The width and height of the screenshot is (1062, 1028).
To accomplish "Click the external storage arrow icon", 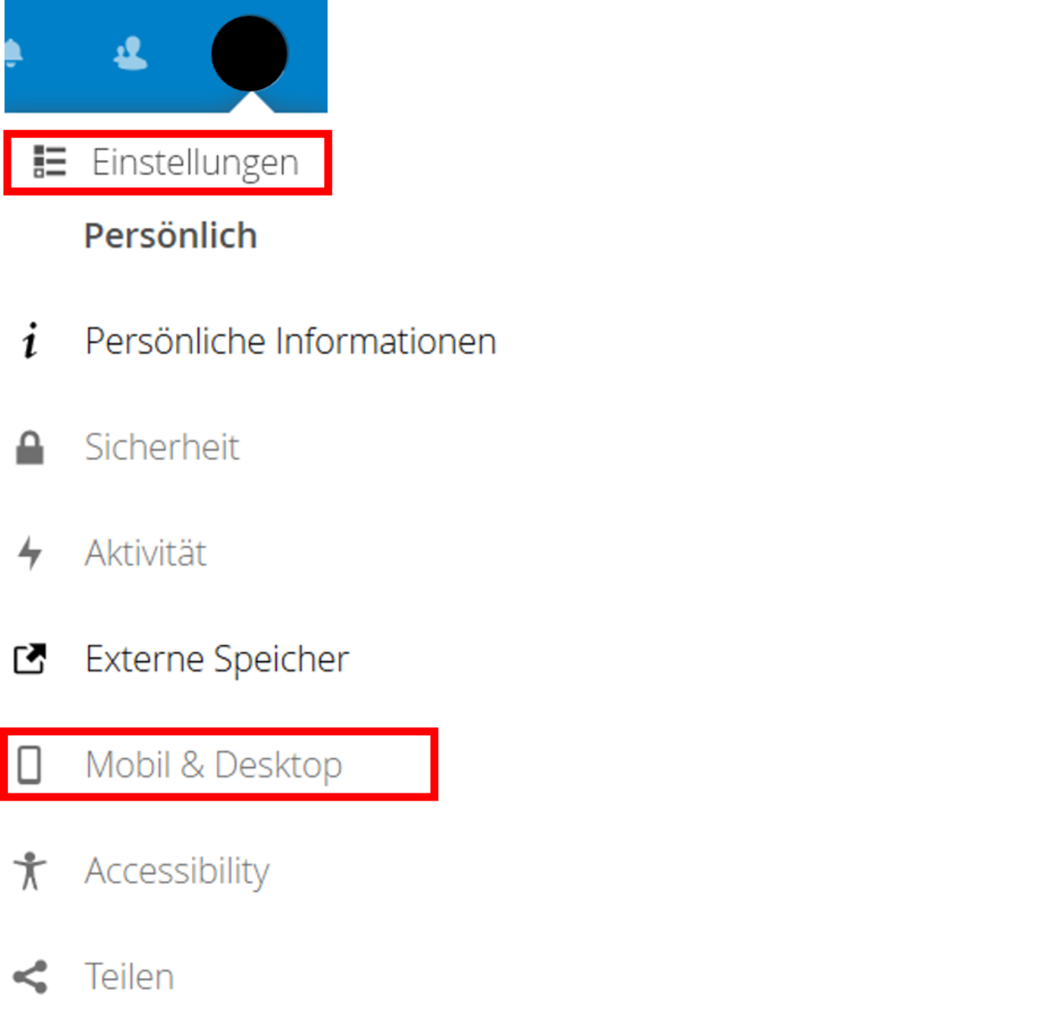I will click(x=30, y=659).
